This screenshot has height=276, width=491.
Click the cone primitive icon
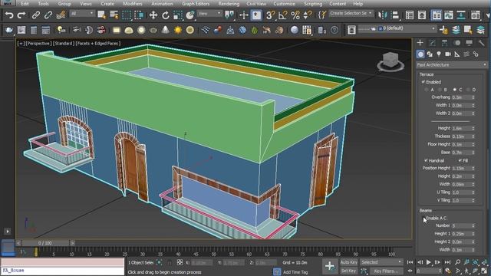166,30
